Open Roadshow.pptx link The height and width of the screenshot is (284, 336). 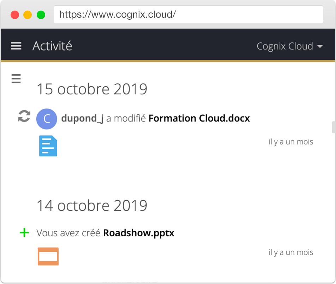[x=139, y=233]
